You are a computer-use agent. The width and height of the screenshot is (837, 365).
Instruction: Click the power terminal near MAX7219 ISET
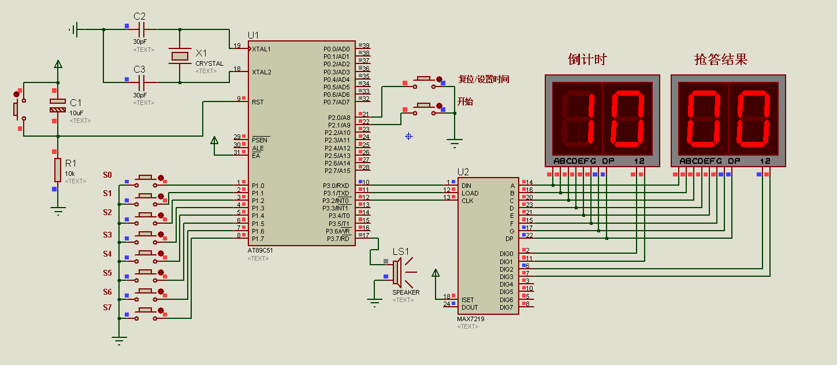pyautogui.click(x=436, y=273)
